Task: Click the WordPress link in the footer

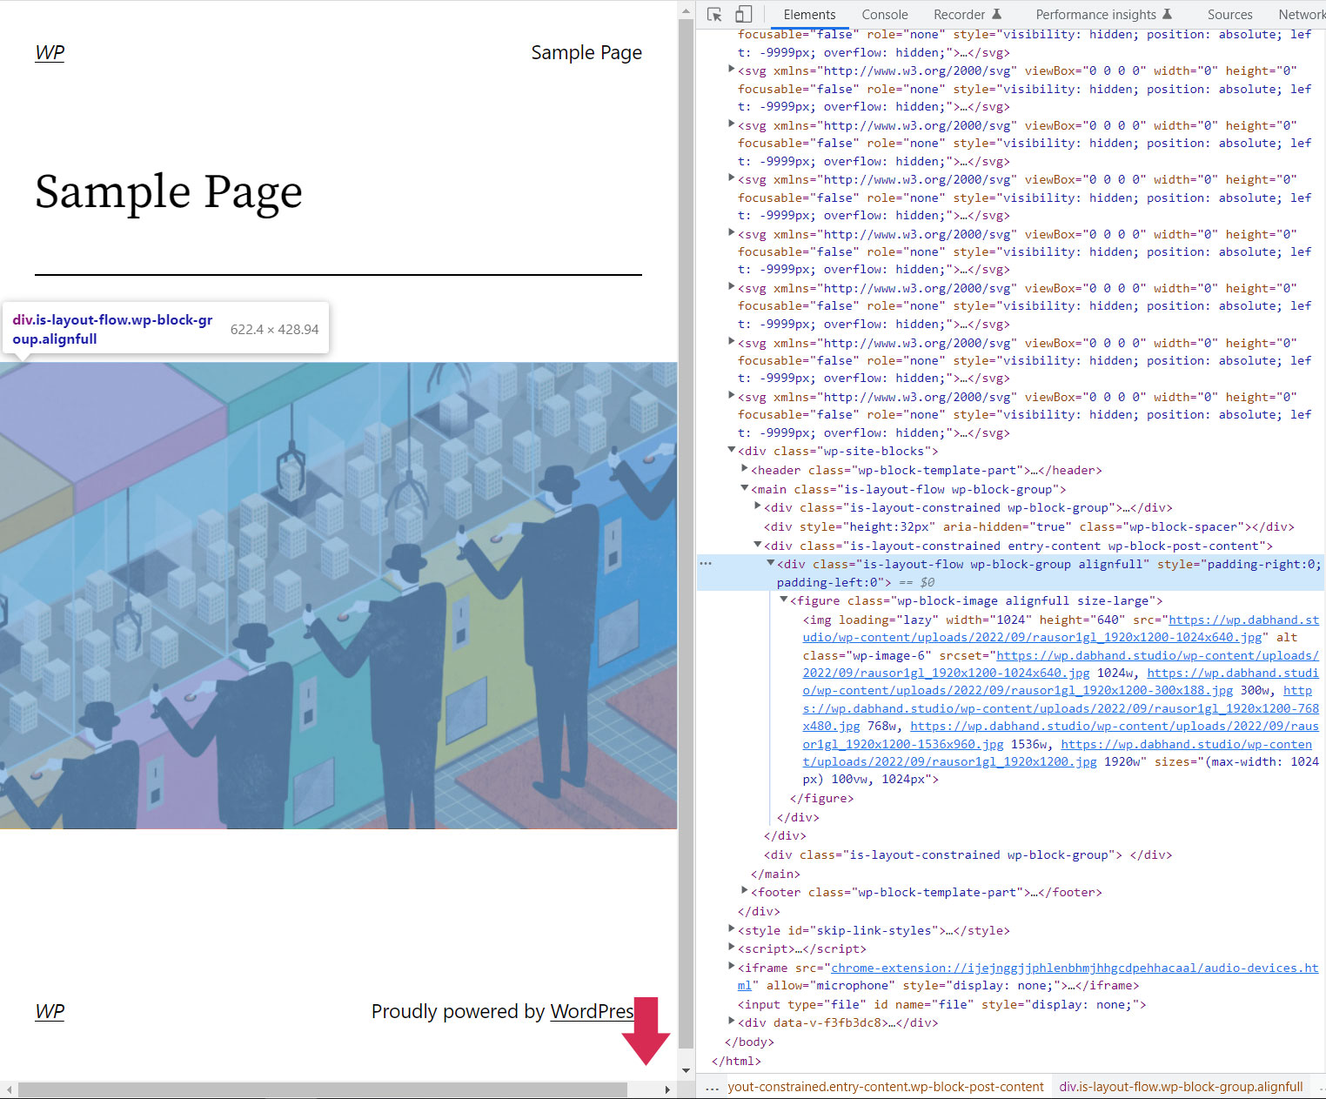Action: coord(593,1011)
